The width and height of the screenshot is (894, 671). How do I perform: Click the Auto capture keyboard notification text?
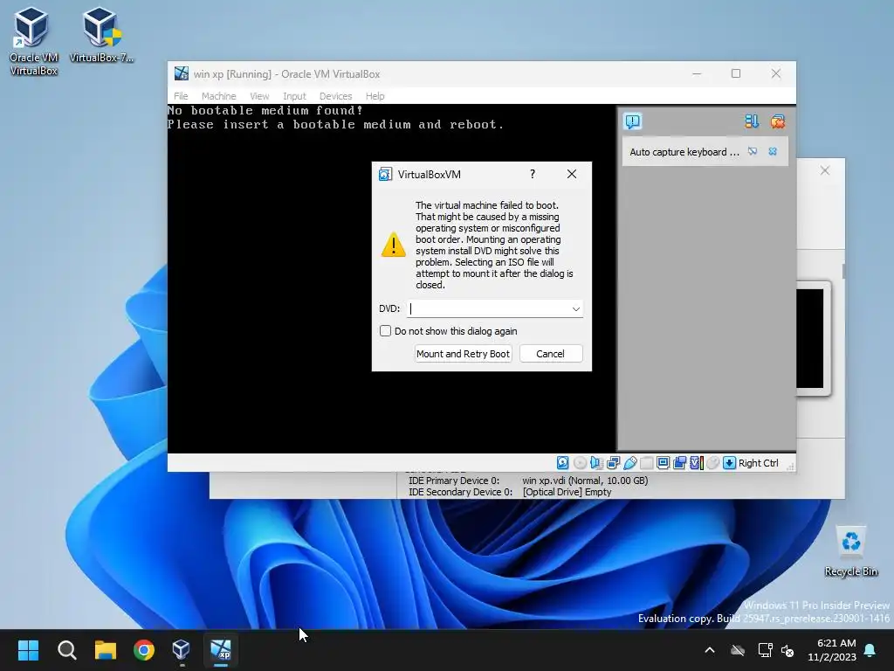pos(684,152)
